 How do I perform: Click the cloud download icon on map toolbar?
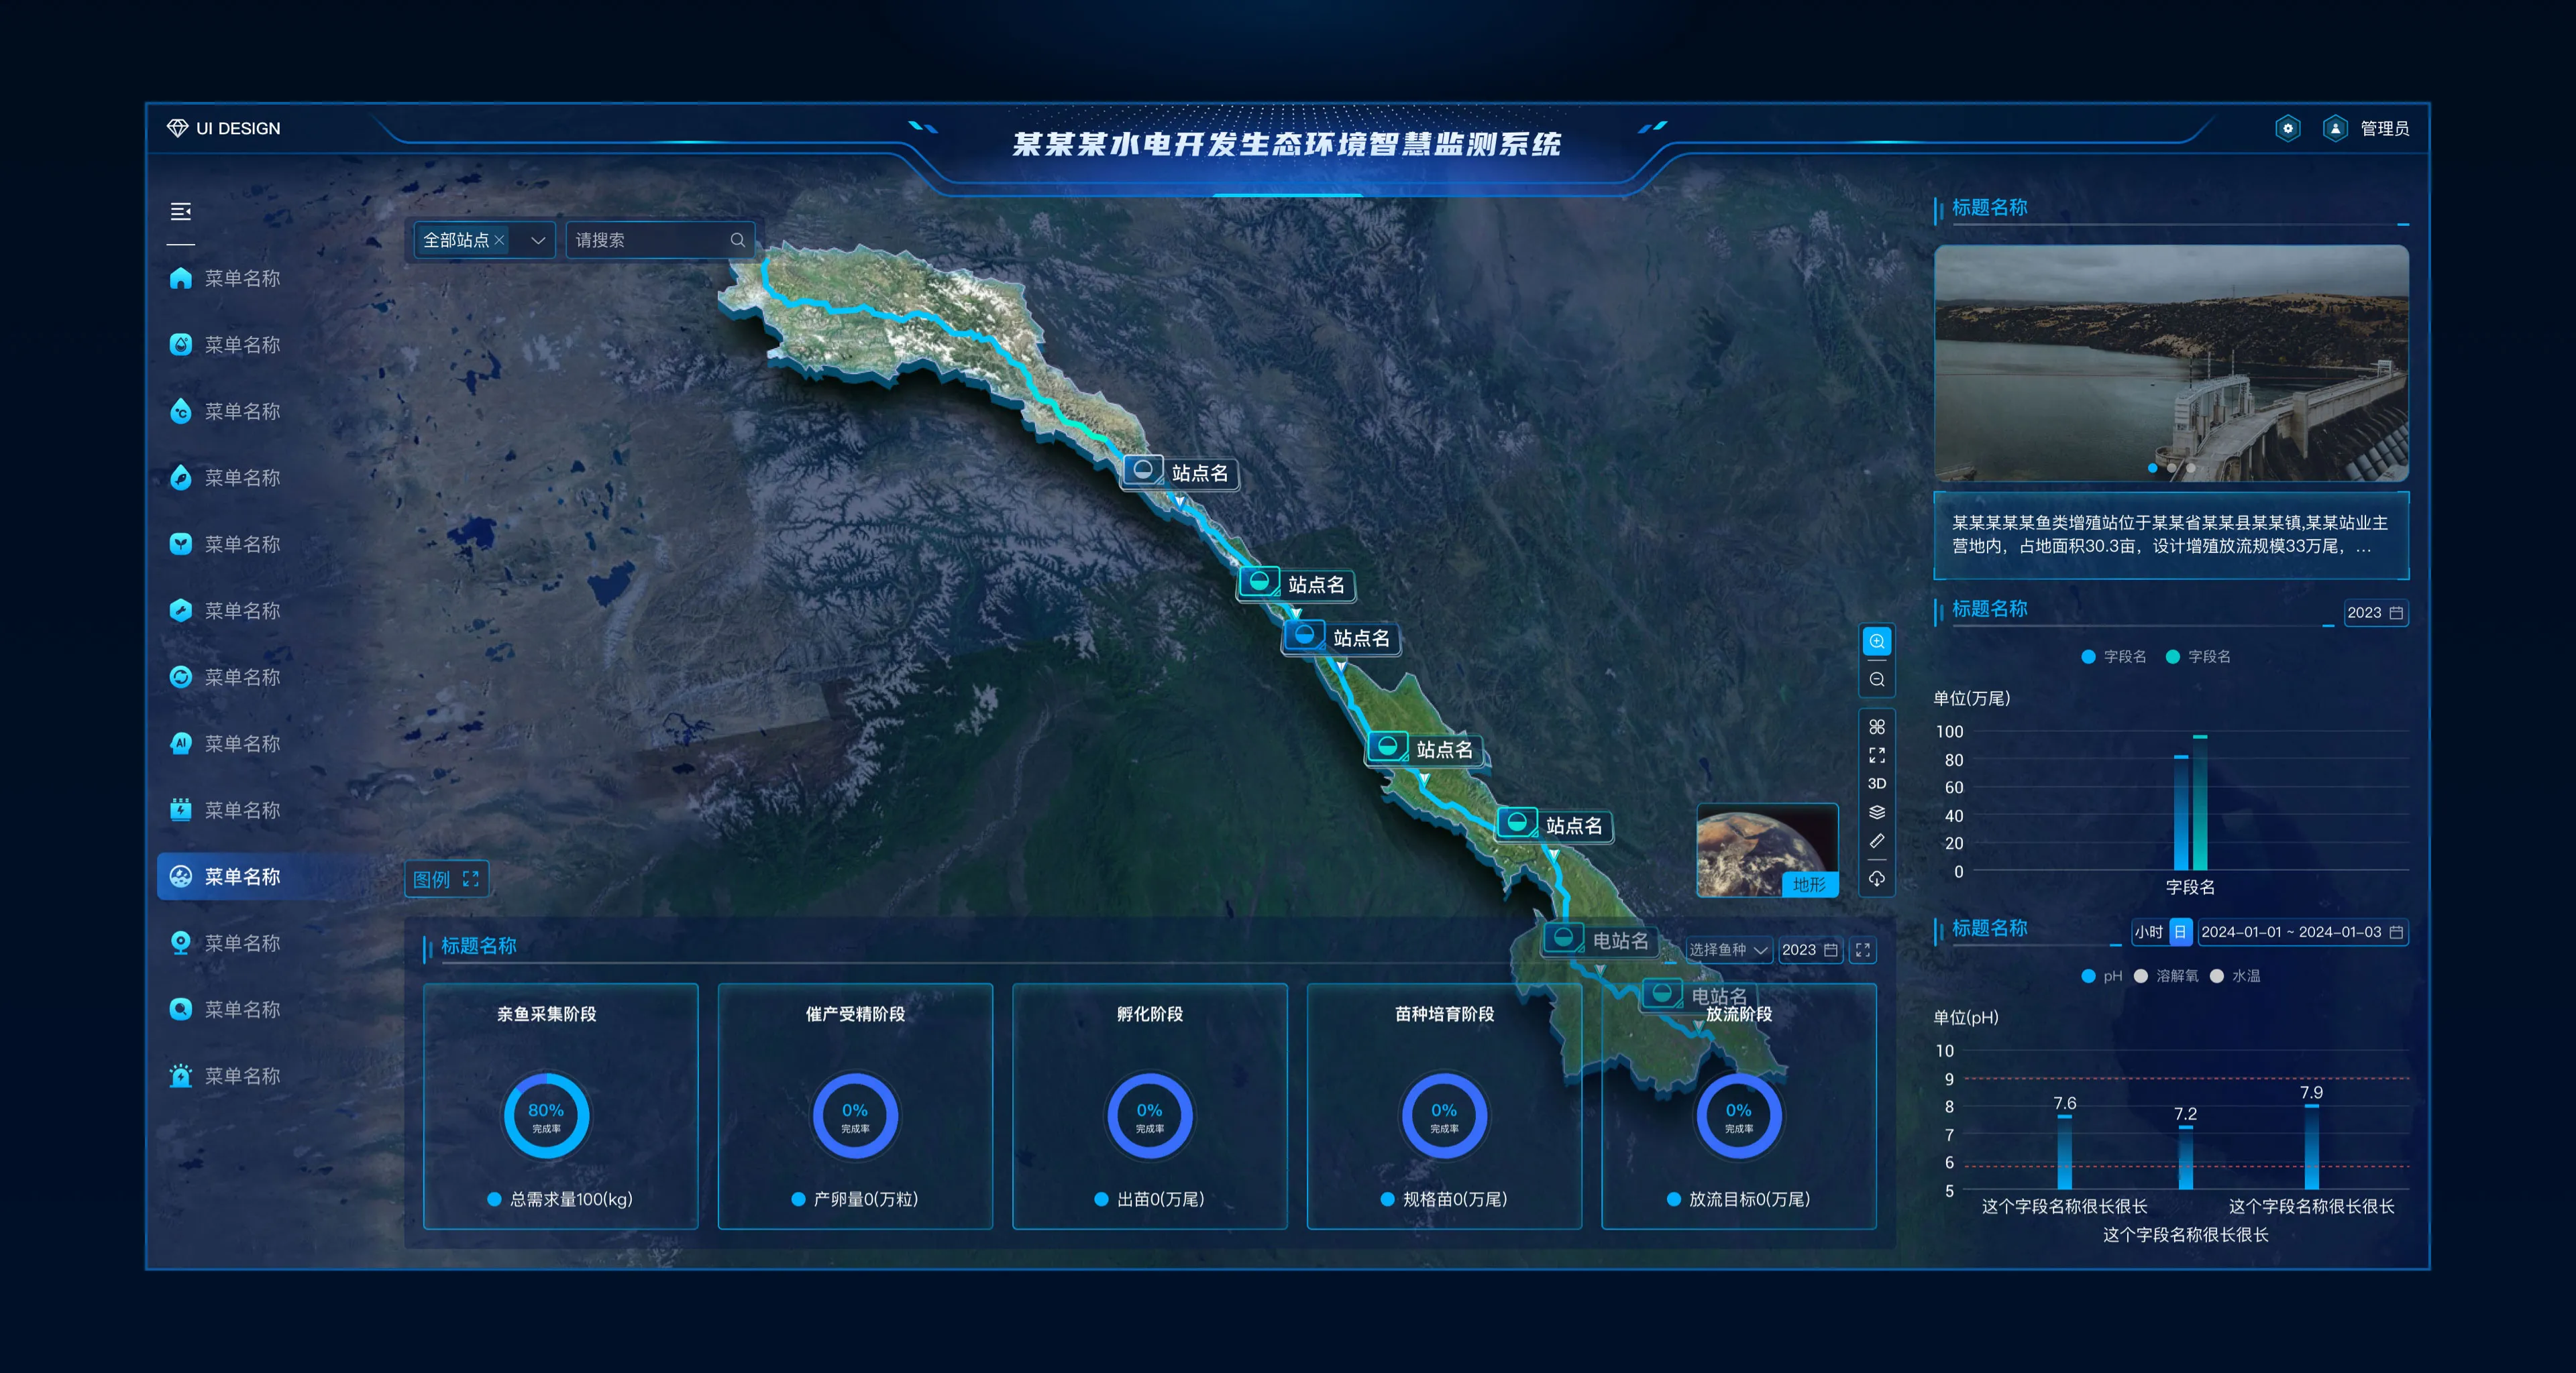pyautogui.click(x=1876, y=880)
